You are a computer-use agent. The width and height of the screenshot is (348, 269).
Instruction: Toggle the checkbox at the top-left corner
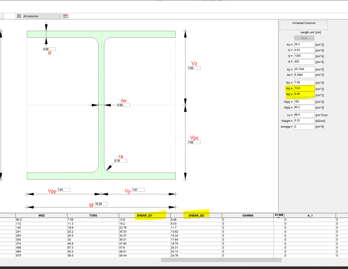[1, 16]
